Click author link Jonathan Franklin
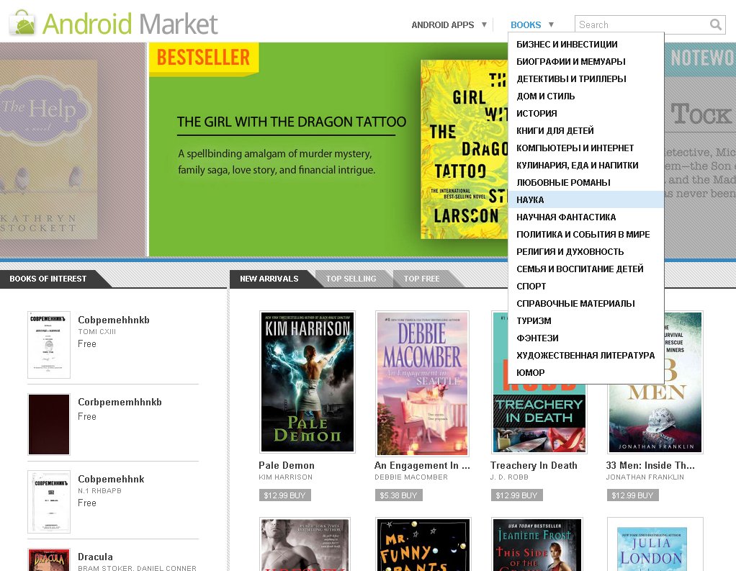 (645, 477)
